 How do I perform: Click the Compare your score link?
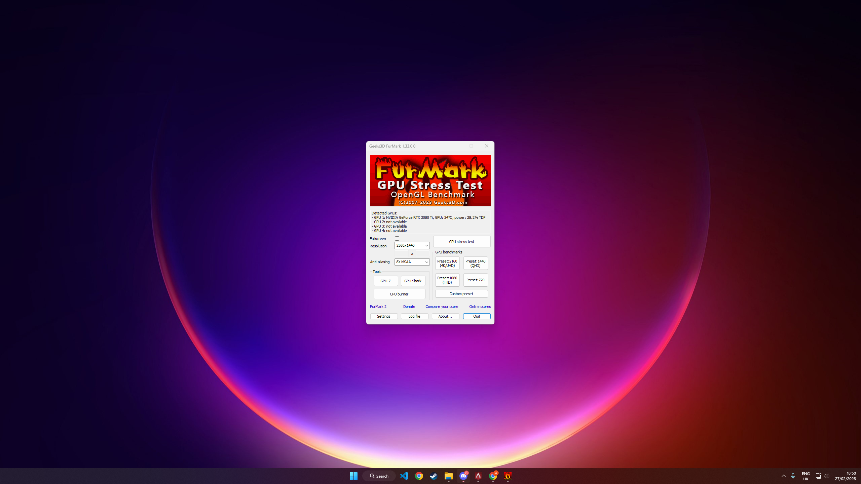click(442, 306)
